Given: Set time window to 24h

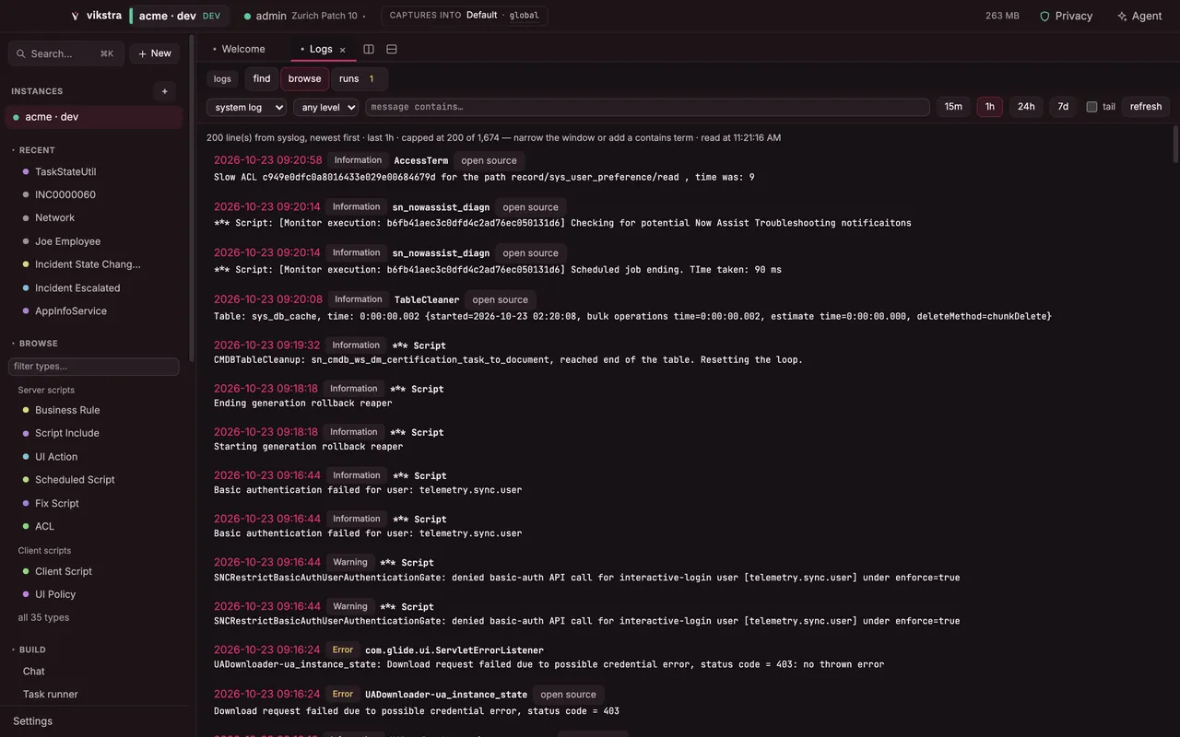Looking at the screenshot, I should pyautogui.click(x=1026, y=107).
